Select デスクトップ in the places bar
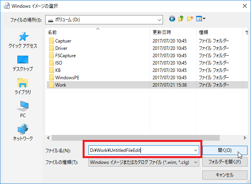The width and height of the screenshot is (251, 184). 23,63
